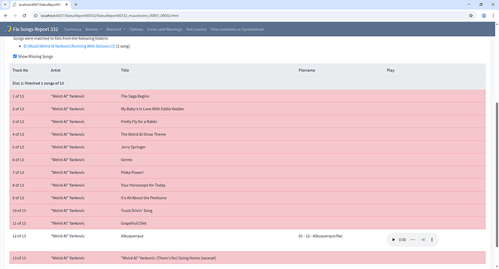Open the Browse dropdown menu
Viewport: 499px width, 269px height.
pyautogui.click(x=93, y=29)
